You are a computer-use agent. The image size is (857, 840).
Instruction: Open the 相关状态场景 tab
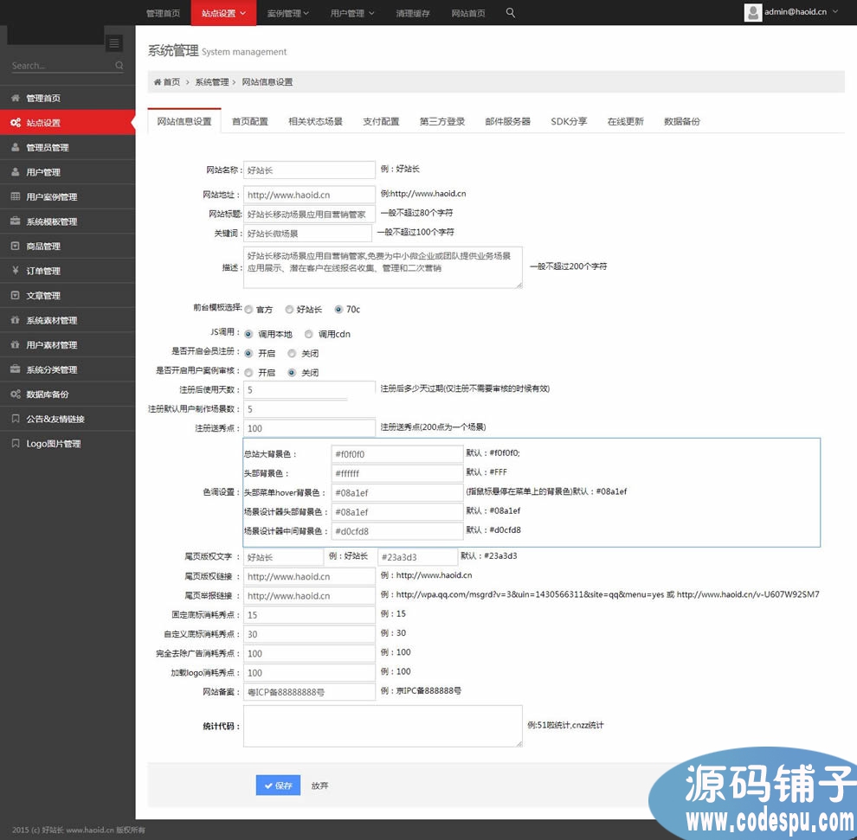315,121
